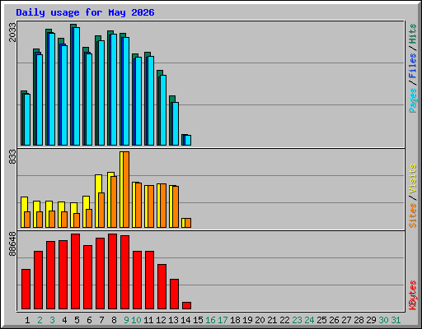422x329 pixels.
Task: Select the yellow Visits bar for day 14
Action: (x=184, y=223)
